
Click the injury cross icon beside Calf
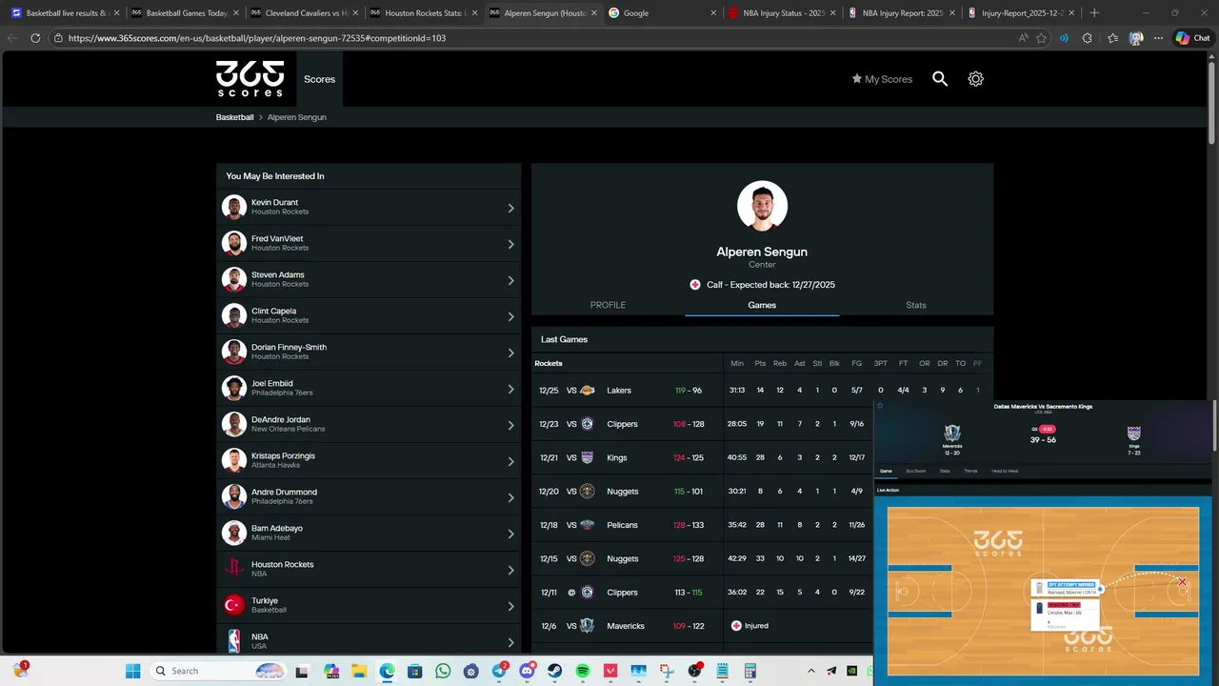695,285
